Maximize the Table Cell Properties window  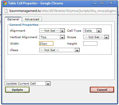click(102, 3)
